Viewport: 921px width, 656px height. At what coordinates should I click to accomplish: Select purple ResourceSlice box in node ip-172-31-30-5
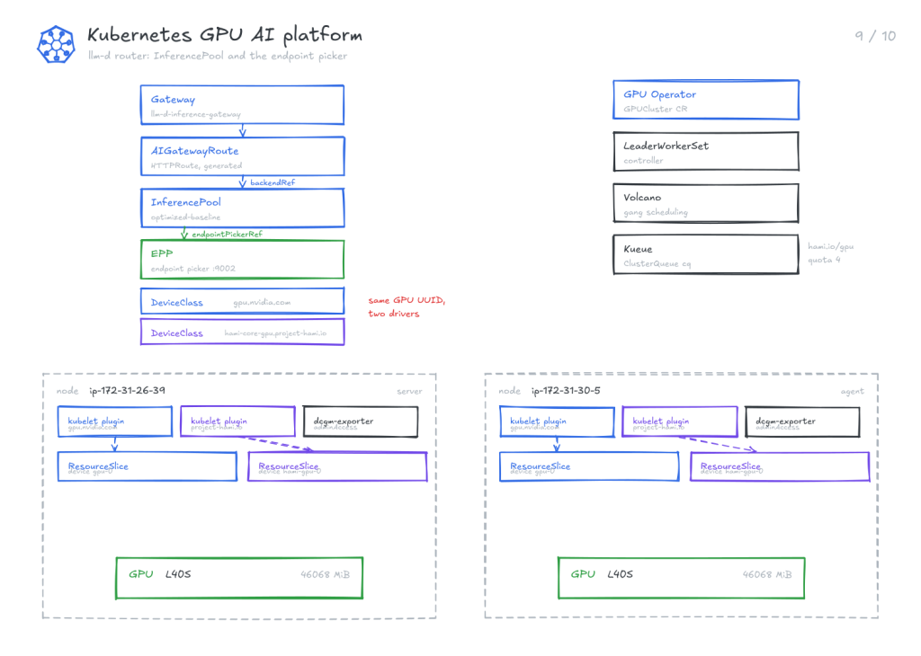[780, 466]
